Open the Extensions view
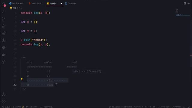The height and width of the screenshot is (108, 192). [x=4, y=33]
